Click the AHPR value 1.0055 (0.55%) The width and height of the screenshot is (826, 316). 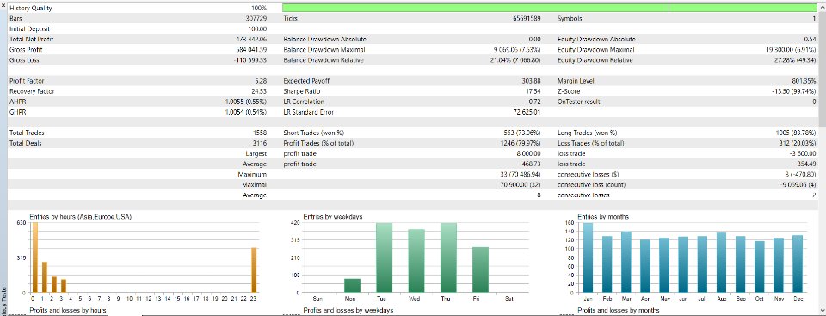246,102
